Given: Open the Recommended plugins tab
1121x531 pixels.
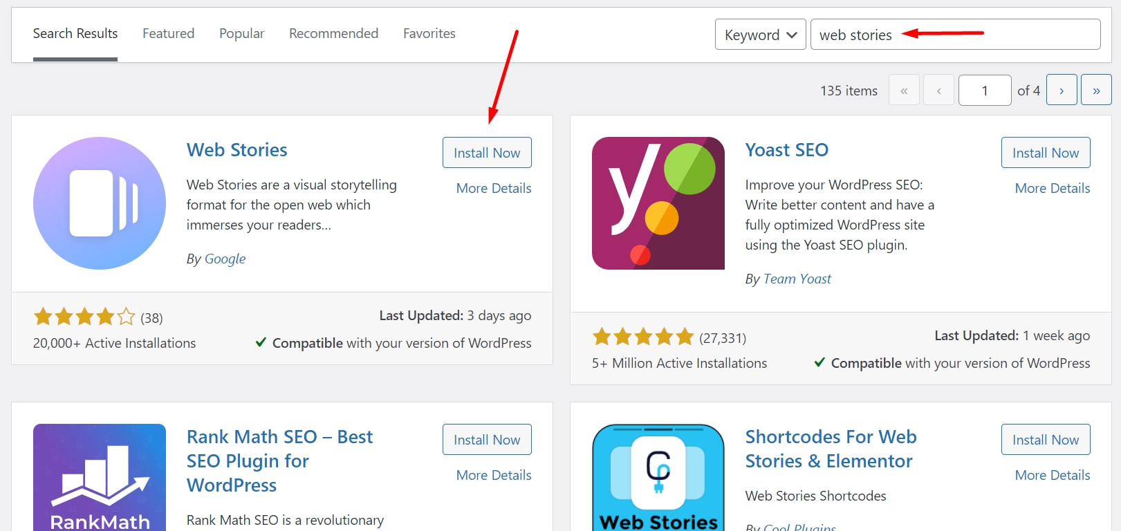Looking at the screenshot, I should 333,32.
